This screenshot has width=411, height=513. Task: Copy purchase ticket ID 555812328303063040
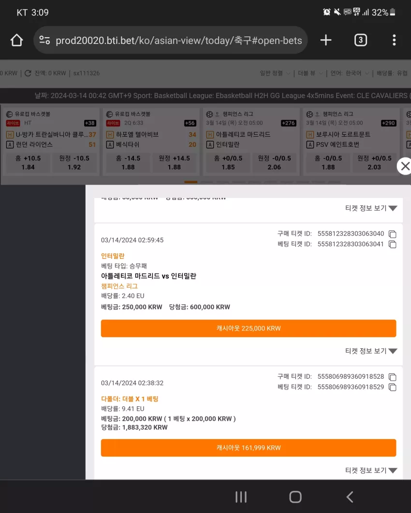(x=392, y=234)
